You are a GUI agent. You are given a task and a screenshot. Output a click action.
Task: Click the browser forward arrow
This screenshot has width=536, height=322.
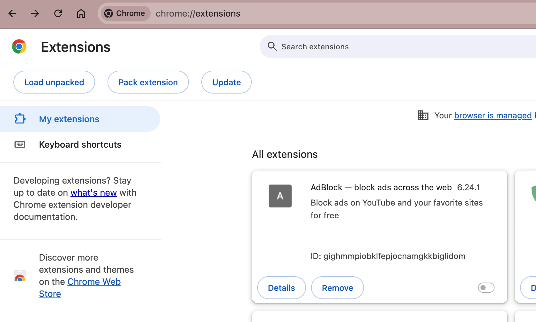35,13
